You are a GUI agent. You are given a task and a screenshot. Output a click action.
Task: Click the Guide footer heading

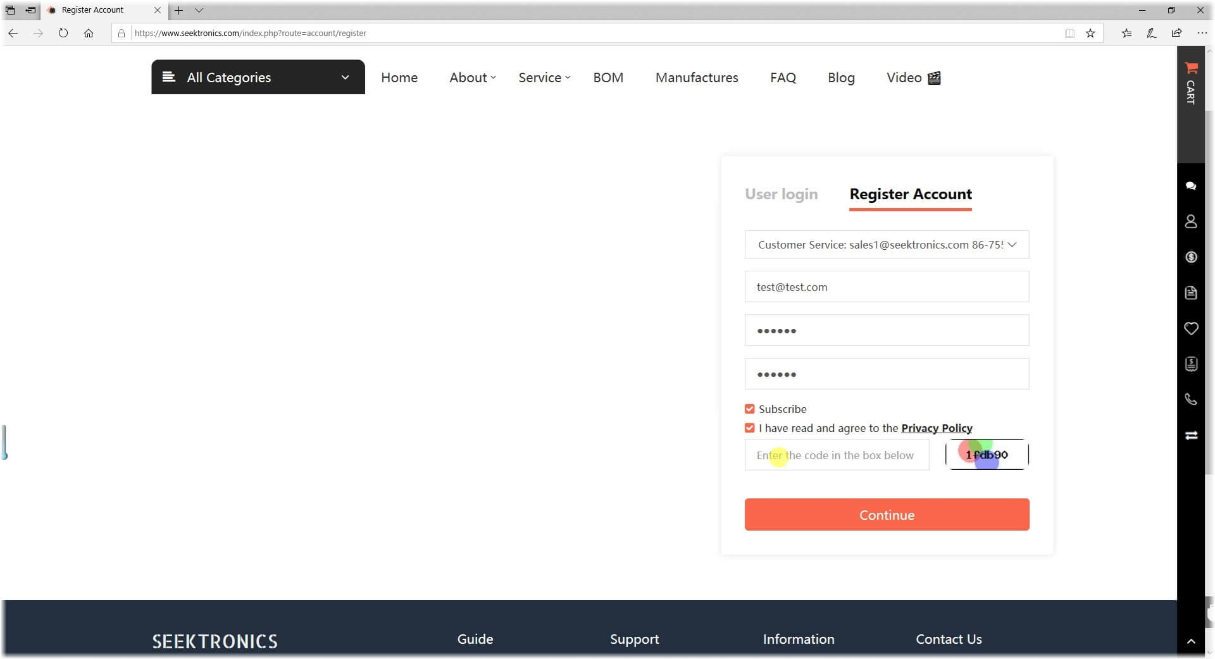(x=475, y=639)
